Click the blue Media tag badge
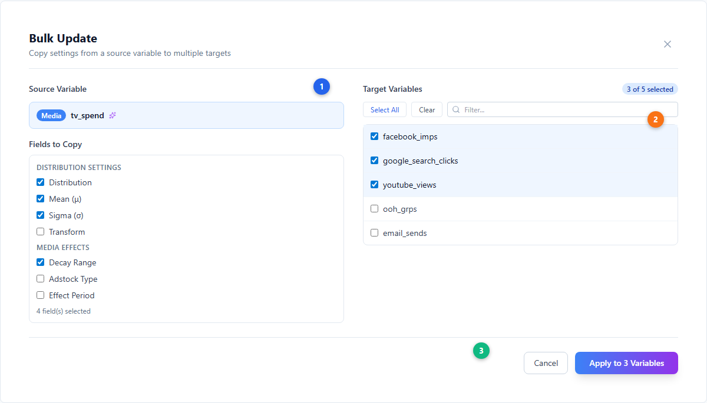Viewport: 707px width, 403px height. (51, 115)
